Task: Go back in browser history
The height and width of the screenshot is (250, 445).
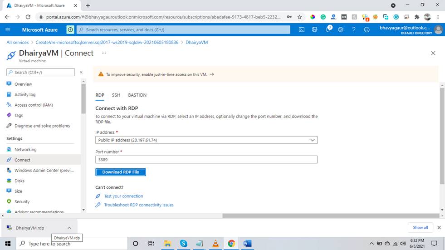Action: (x=7, y=17)
